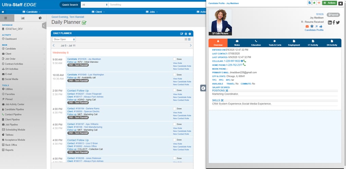Mark Owen Fitzgerald follow up Done
The image size is (346, 169).
pos(175,90)
